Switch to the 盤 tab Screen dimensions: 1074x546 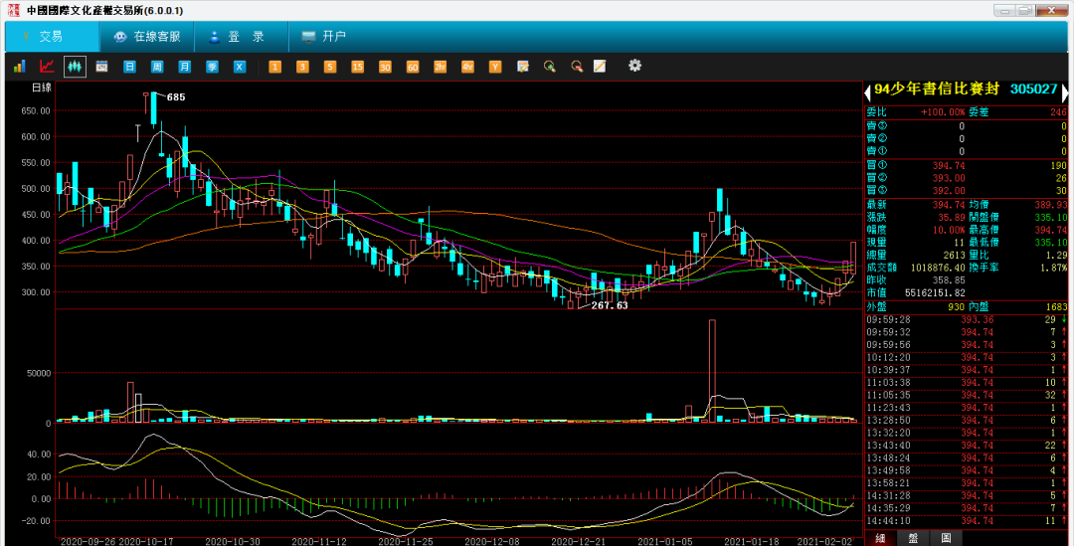pos(913,538)
